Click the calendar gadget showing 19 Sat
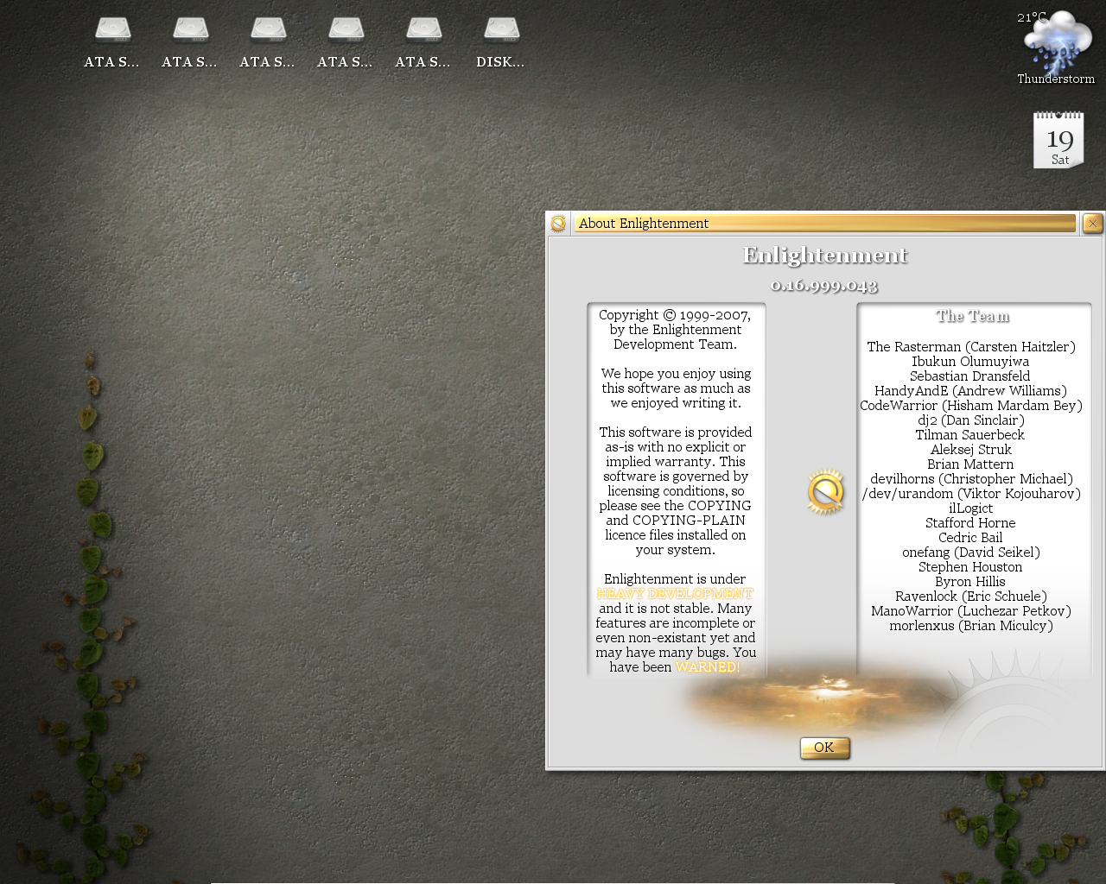This screenshot has height=884, width=1106. 1058,140
